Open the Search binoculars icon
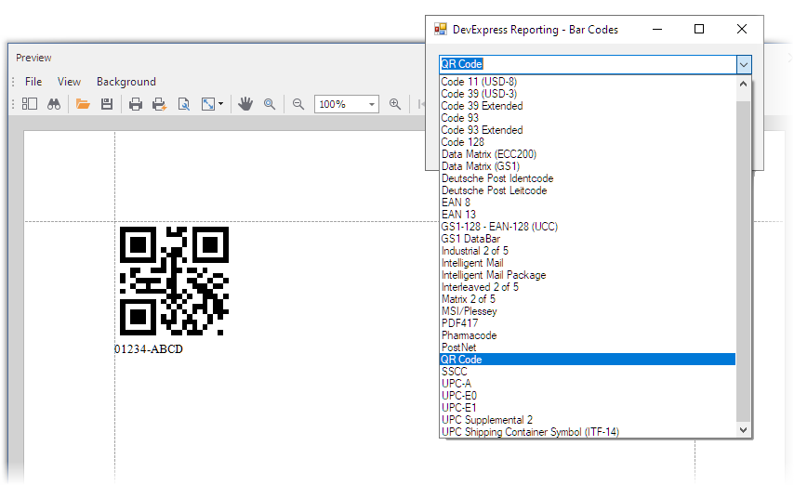 click(54, 104)
